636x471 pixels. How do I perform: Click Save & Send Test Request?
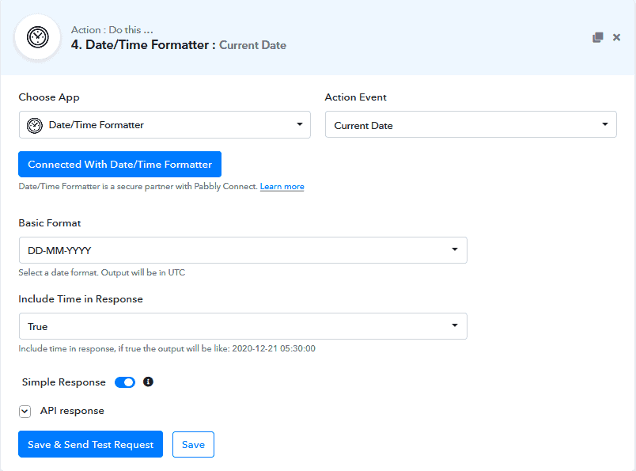click(90, 444)
